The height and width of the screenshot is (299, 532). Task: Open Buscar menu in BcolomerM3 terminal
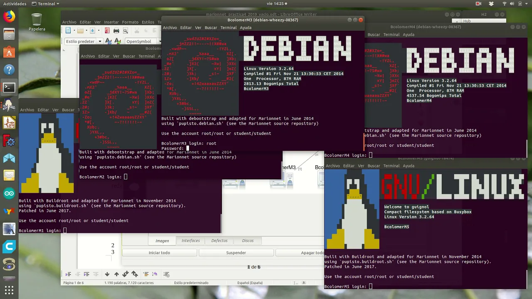coord(211,27)
